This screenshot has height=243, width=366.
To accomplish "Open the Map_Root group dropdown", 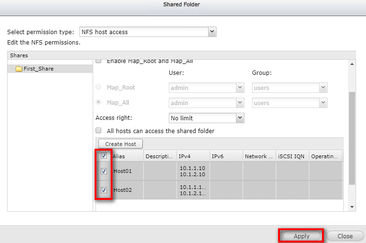I will [x=289, y=88].
